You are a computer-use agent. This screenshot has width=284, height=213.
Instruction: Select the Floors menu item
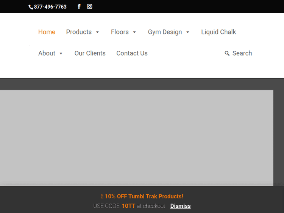click(x=120, y=32)
